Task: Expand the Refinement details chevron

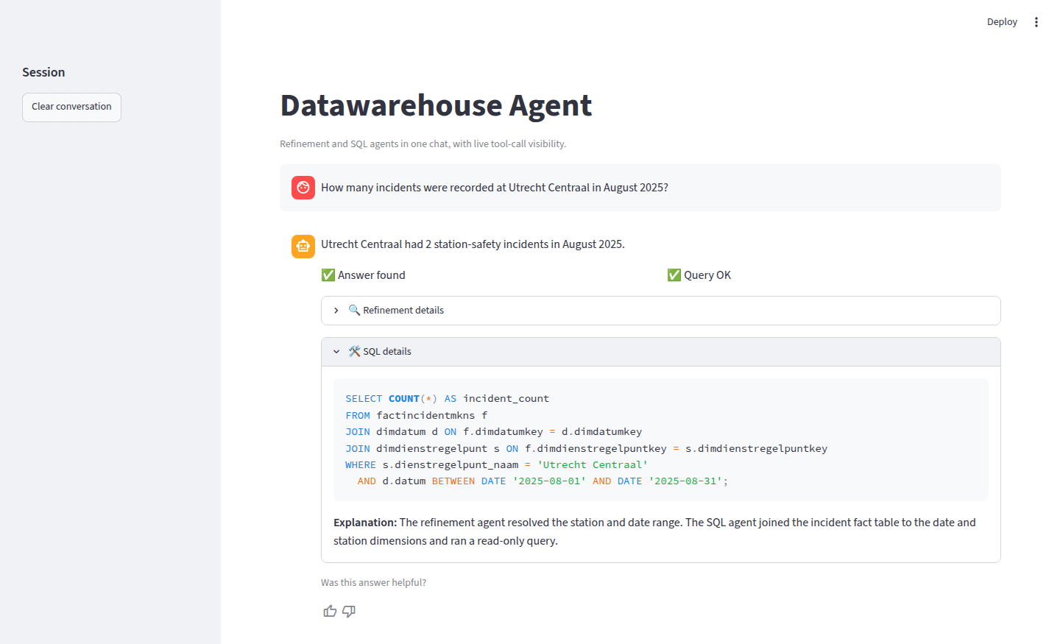Action: pyautogui.click(x=336, y=311)
